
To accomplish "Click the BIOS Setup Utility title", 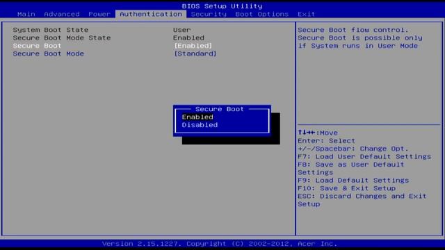I will pos(222,6).
